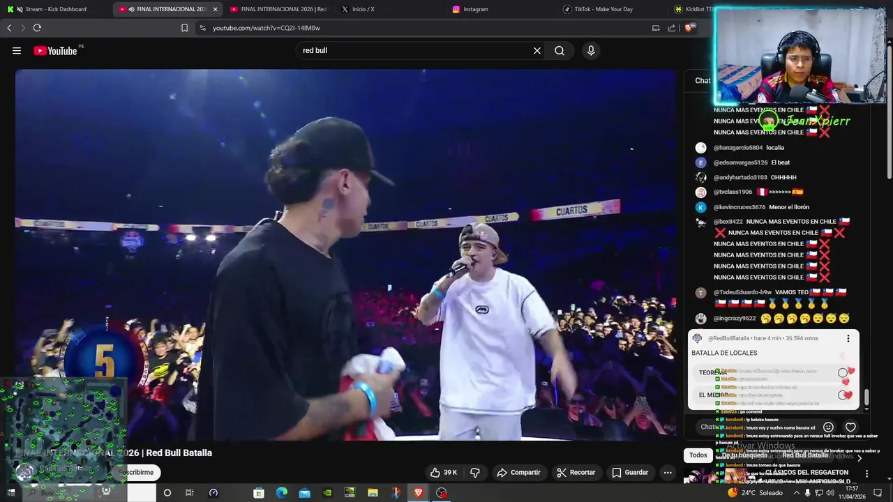Go back with the browser back arrow
Screen dimensions: 893x502
(x=9, y=28)
